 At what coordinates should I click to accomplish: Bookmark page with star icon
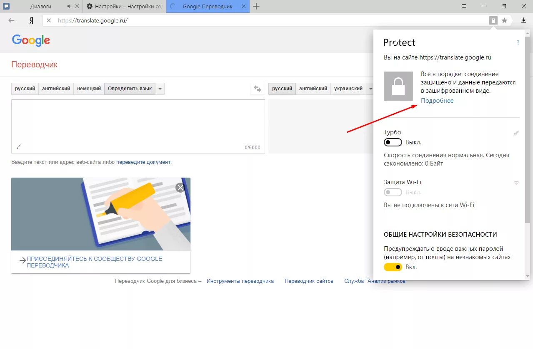point(504,20)
